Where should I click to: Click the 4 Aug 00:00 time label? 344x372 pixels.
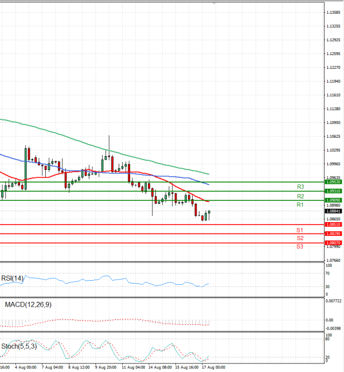pyautogui.click(x=26, y=367)
